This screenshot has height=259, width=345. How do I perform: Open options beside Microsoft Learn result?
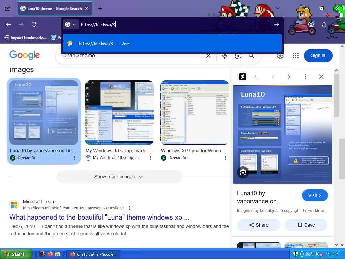129,208
